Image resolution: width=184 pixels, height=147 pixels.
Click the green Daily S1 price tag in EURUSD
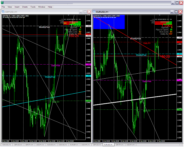180,110
